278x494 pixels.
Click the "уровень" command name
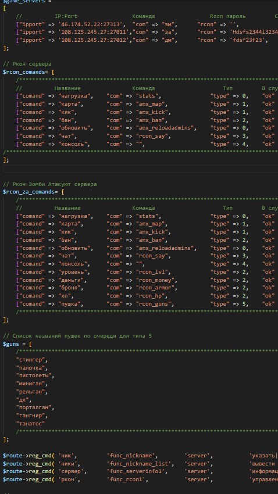click(74, 272)
